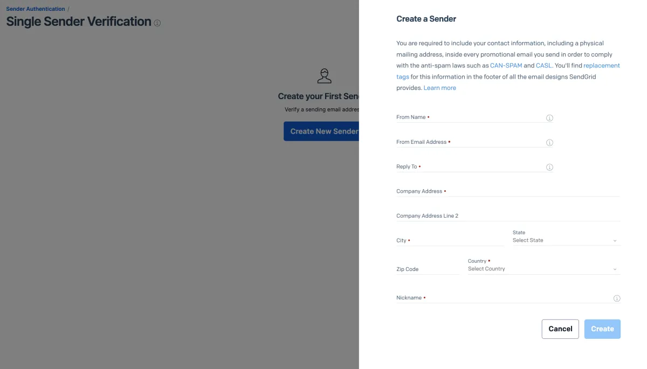
Task: Open the replacement tags link
Action: 601,66
